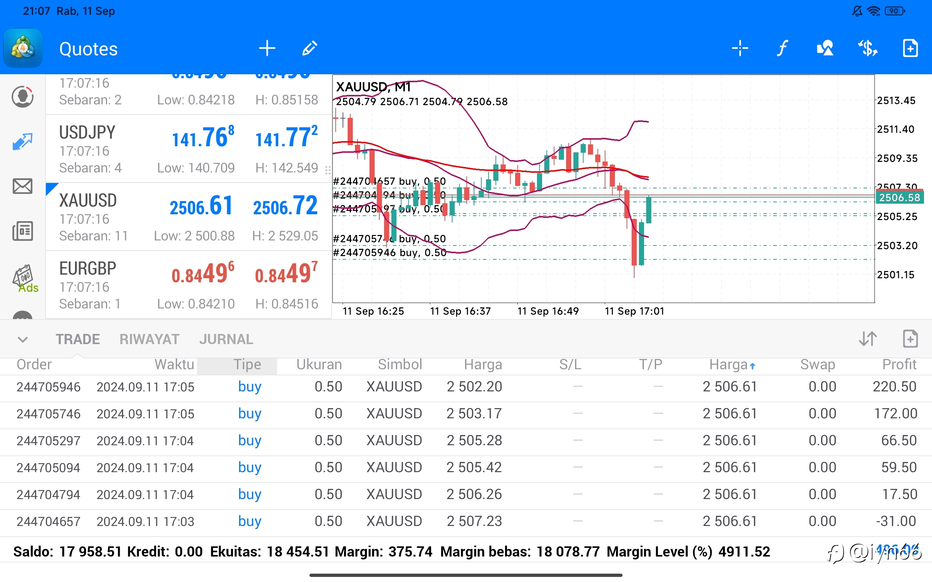Image resolution: width=932 pixels, height=582 pixels.
Task: Tap the Margin Level value 4911.52
Action: click(744, 551)
